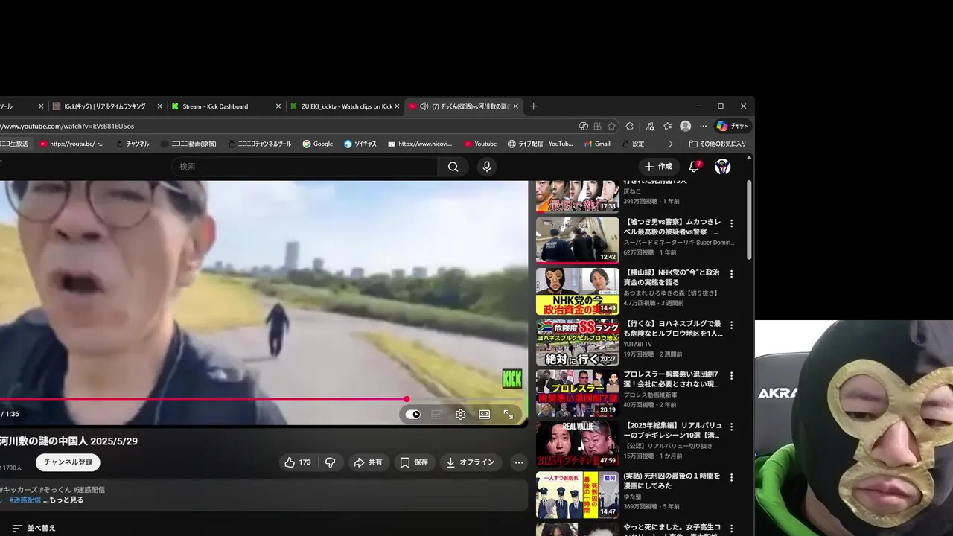The image size is (953, 536).
Task: Click the チャンネル登録 subscribe button
Action: coord(68,462)
